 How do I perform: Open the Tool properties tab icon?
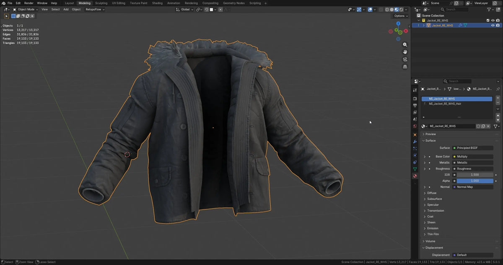coord(415,90)
